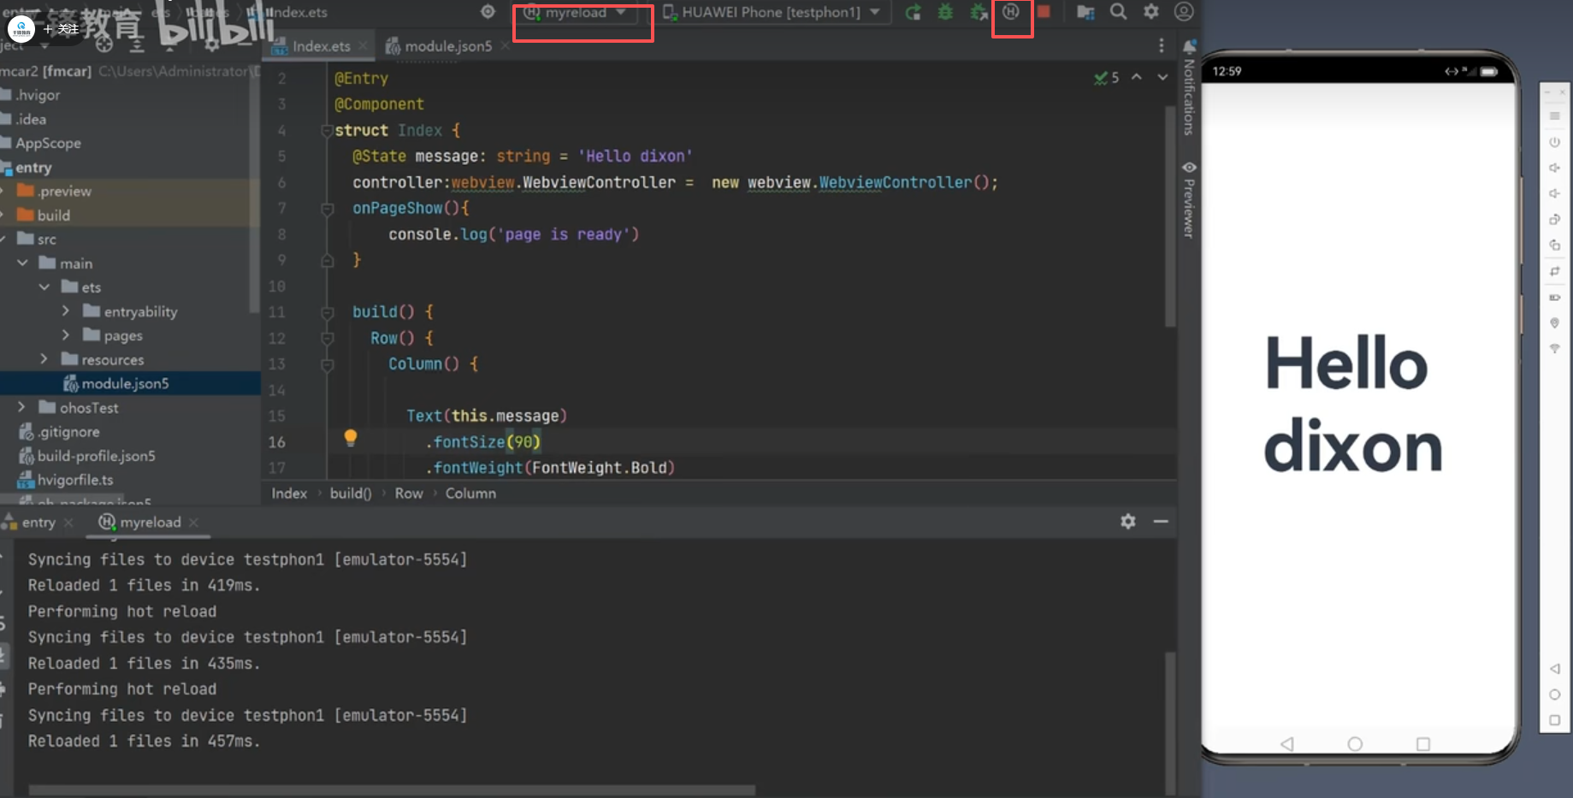Close the myreload run tab
This screenshot has height=798, width=1573.
(194, 522)
